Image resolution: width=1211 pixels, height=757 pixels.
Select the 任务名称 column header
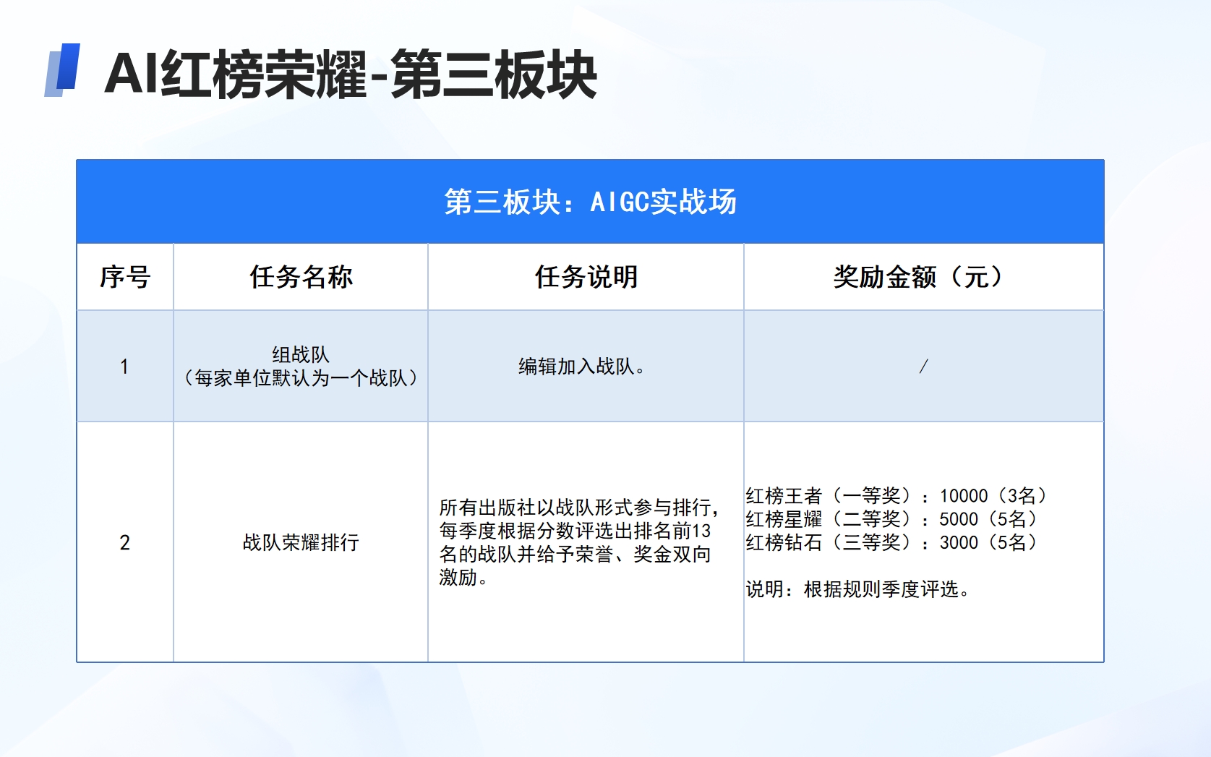[301, 277]
